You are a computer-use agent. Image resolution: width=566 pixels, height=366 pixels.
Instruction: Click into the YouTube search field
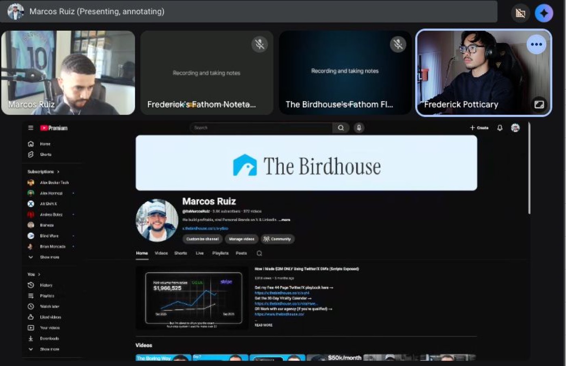coord(261,128)
